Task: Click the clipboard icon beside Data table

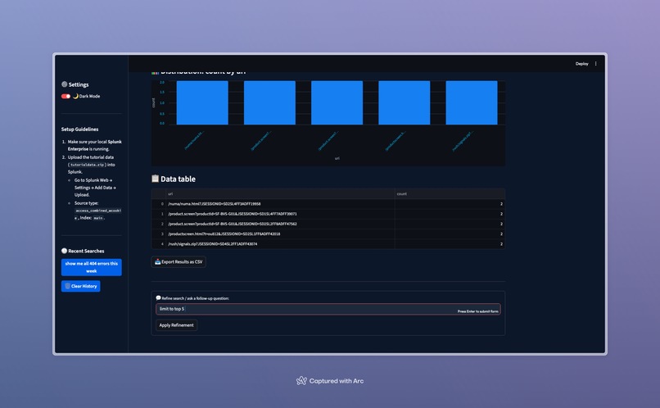Action: pos(155,179)
